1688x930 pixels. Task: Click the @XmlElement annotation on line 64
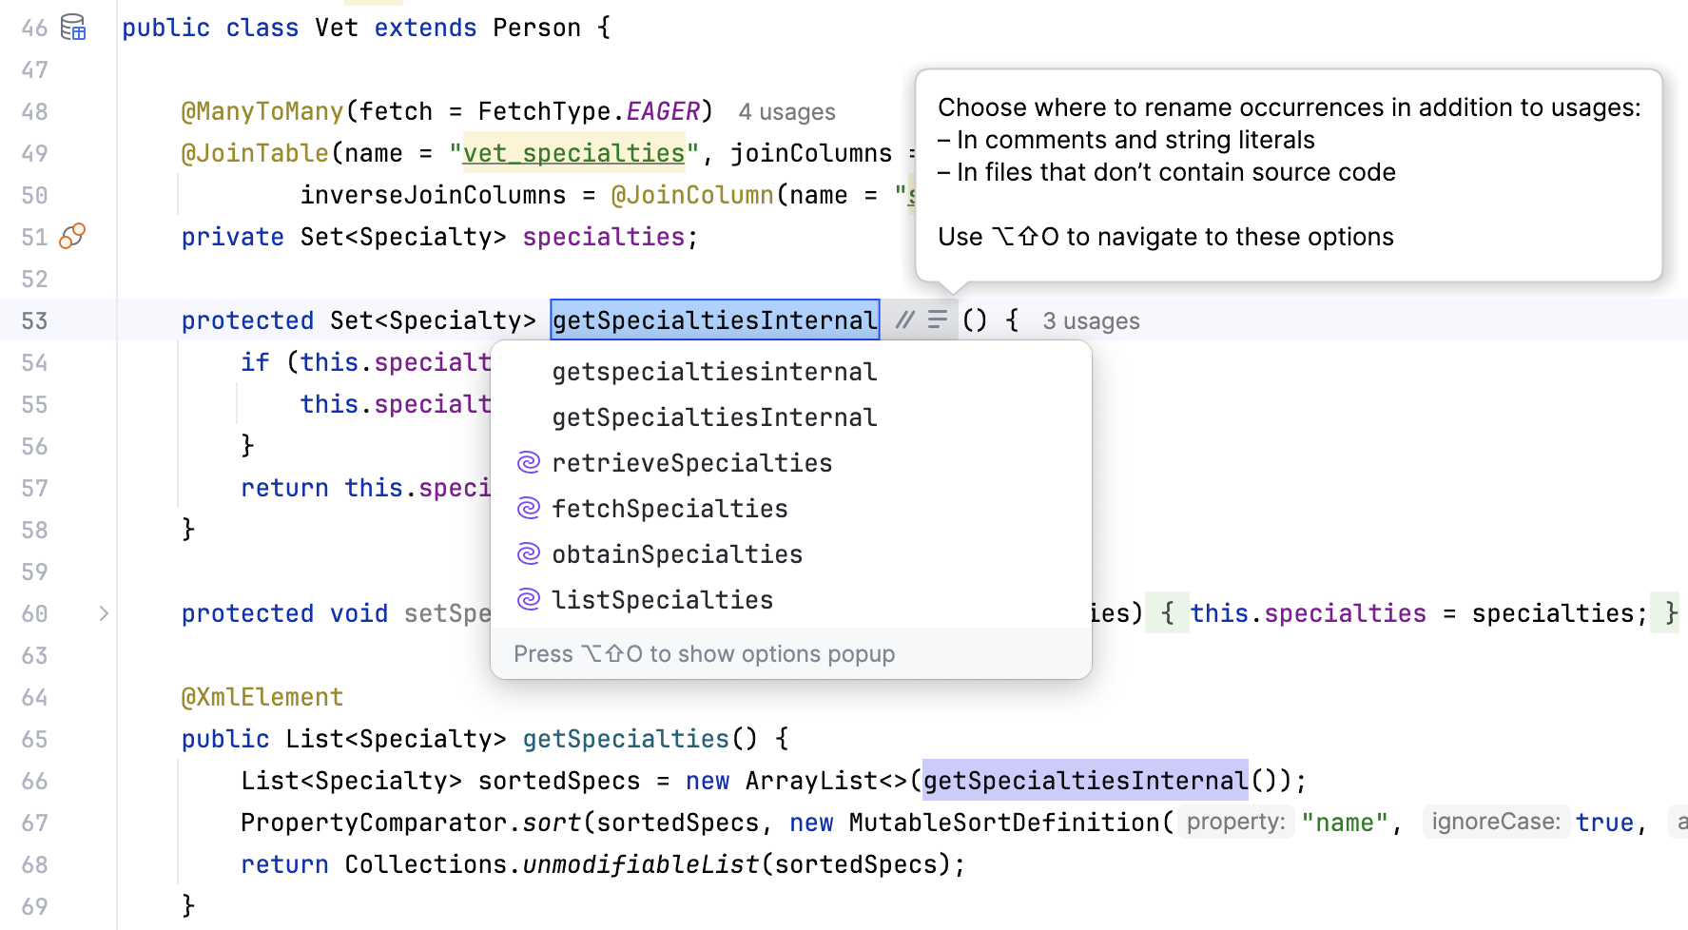coord(262,697)
